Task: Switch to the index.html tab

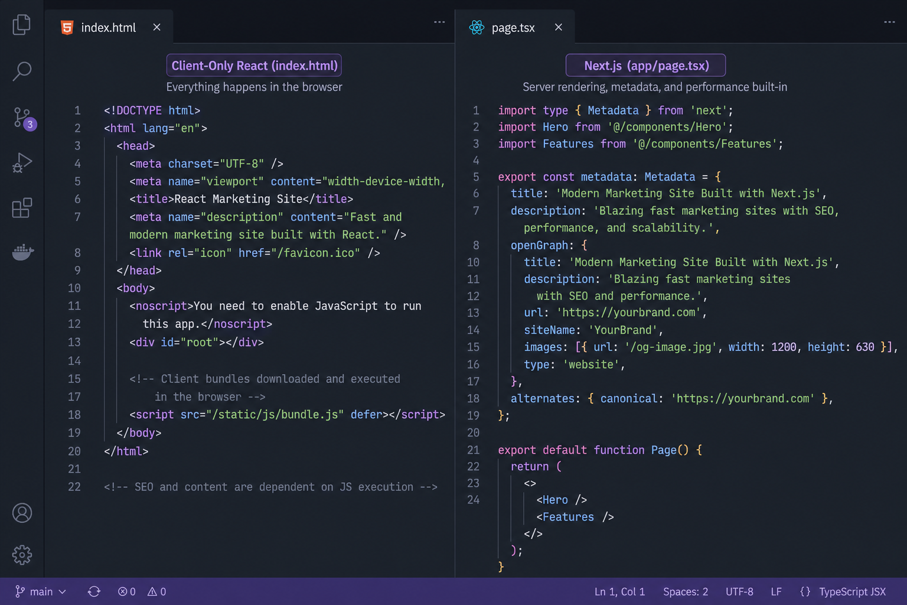Action: coord(108,27)
